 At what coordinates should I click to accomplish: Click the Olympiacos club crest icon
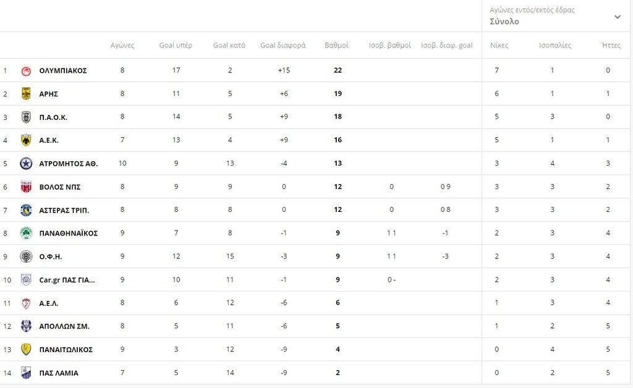pyautogui.click(x=26, y=70)
